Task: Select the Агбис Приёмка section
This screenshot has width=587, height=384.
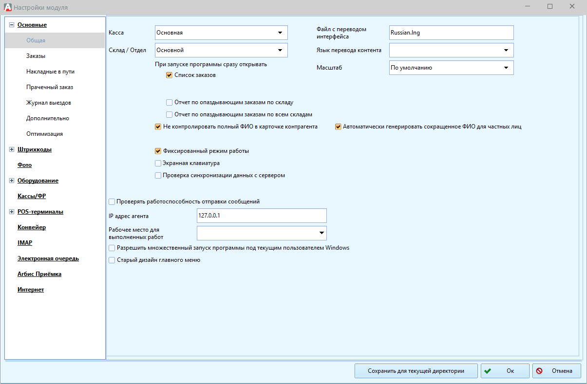Action: tap(39, 274)
